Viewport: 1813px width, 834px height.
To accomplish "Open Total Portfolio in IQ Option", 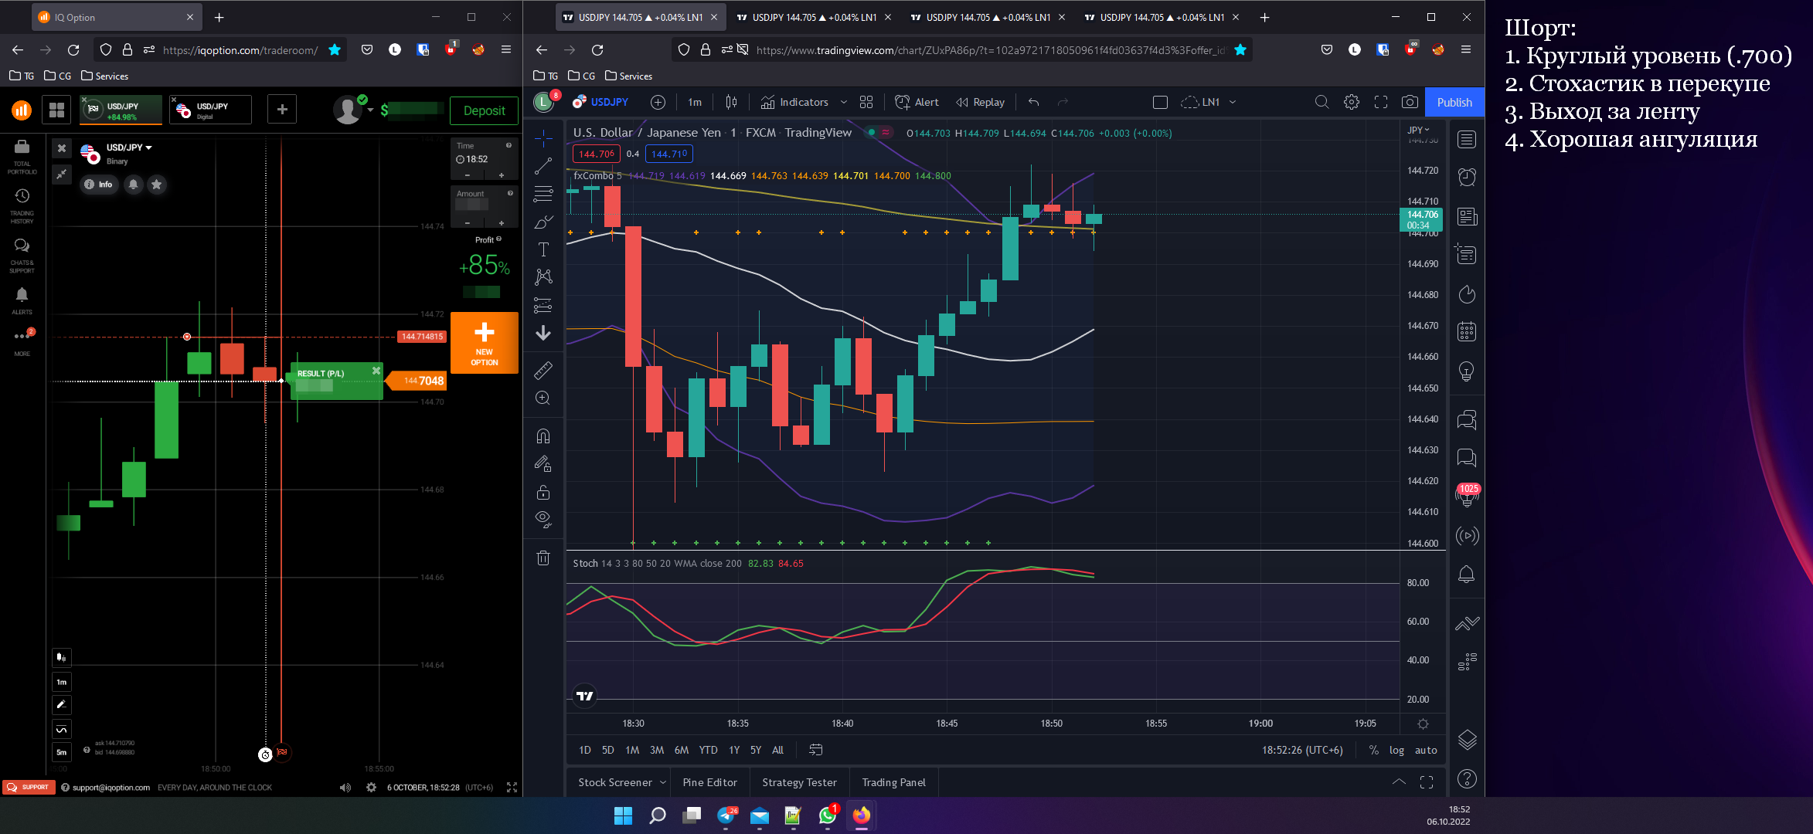I will (x=22, y=157).
